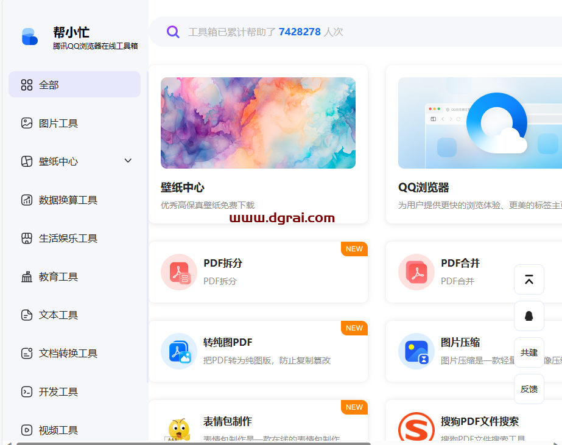562x445 pixels.
Task: Click the QQ浏览器 card heading
Action: pos(424,187)
